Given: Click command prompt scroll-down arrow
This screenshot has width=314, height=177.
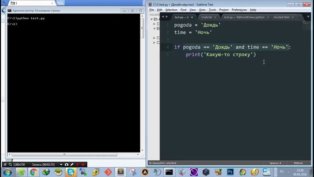Looking at the screenshot, I should point(142,150).
